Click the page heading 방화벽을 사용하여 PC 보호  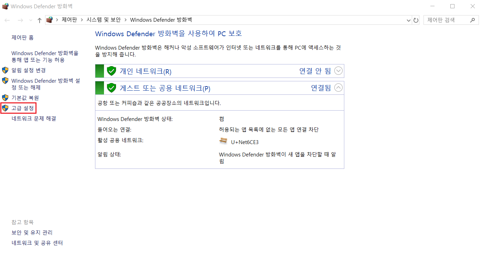(x=168, y=33)
